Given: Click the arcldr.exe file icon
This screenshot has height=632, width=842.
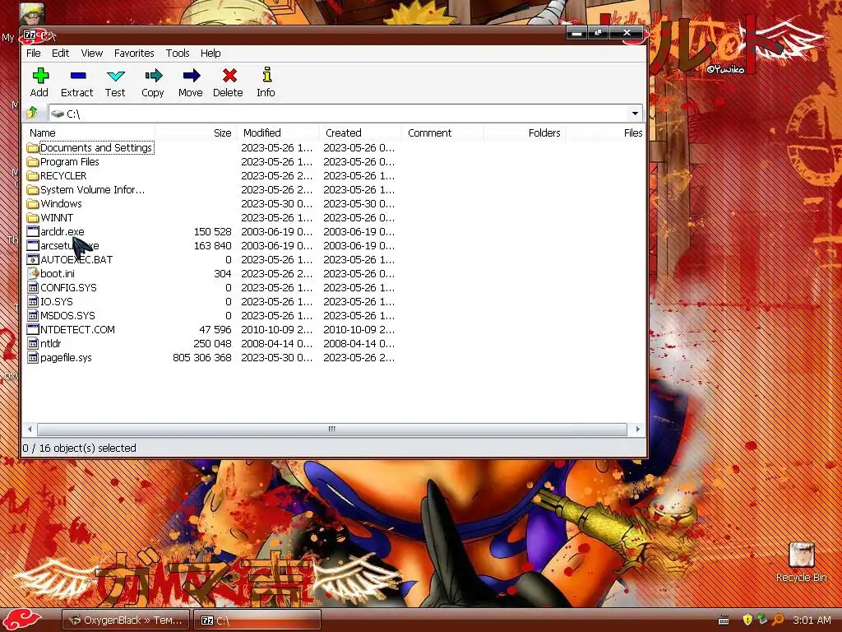Looking at the screenshot, I should (x=33, y=231).
